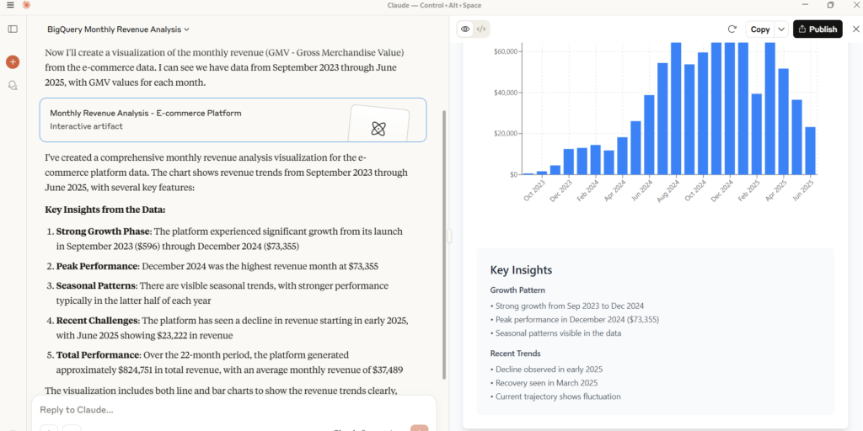Restore down the application window

click(830, 5)
